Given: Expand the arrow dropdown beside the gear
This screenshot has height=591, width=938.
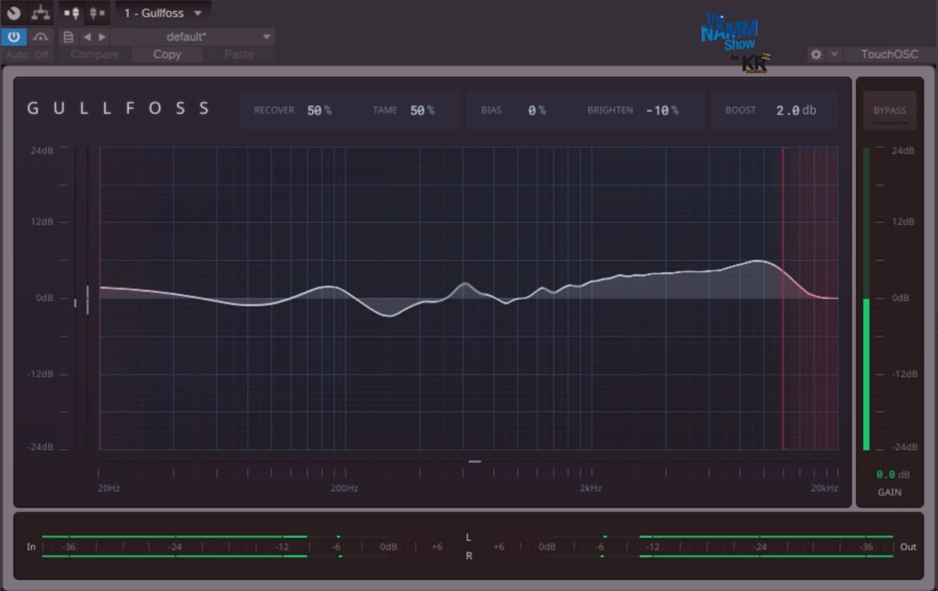Looking at the screenshot, I should [x=834, y=55].
